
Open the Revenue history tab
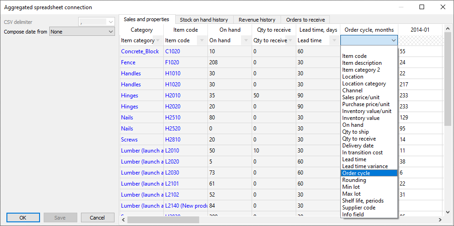257,20
